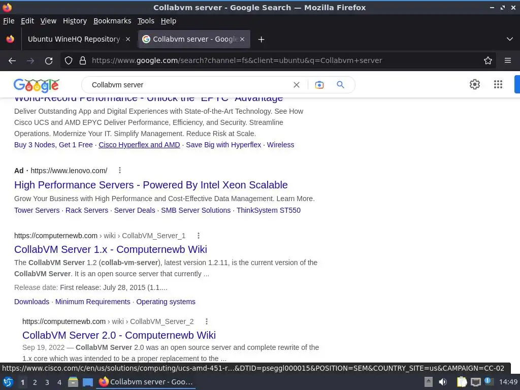The width and height of the screenshot is (520, 390).
Task: Open the History menu
Action: (75, 21)
